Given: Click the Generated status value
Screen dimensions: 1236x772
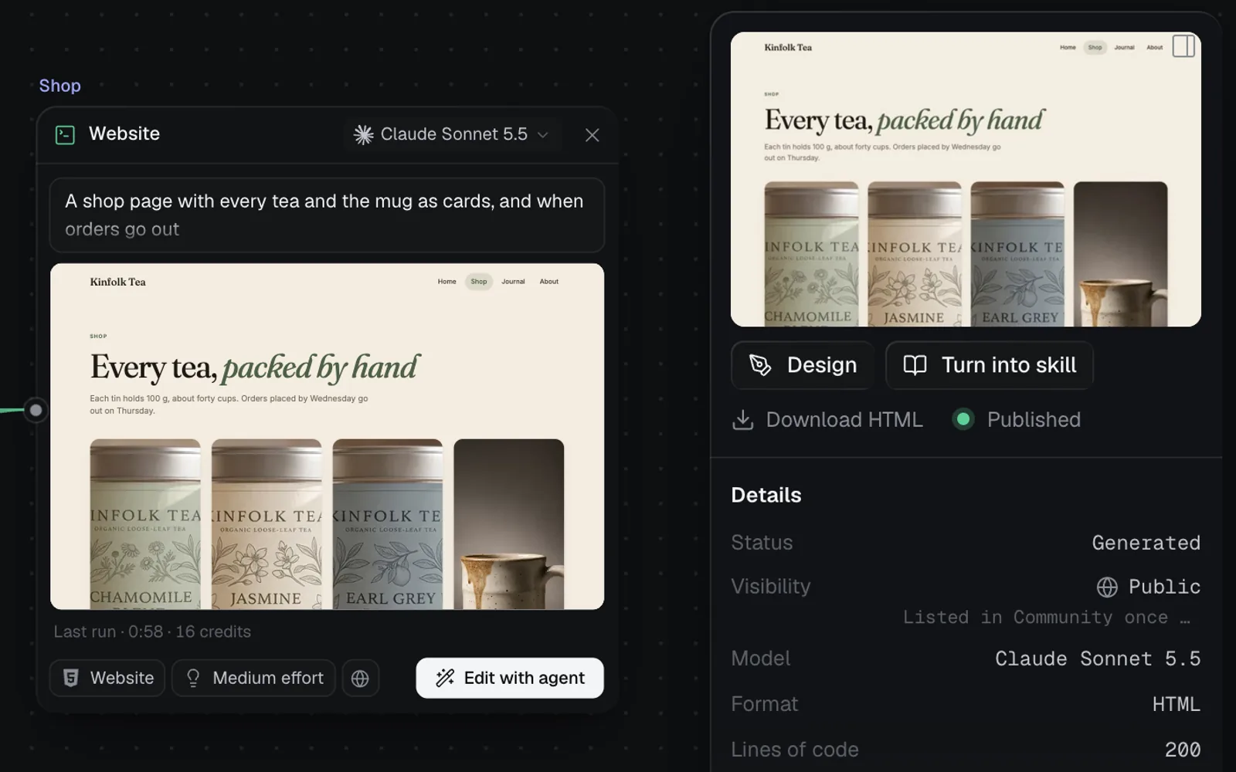Looking at the screenshot, I should (x=1146, y=543).
